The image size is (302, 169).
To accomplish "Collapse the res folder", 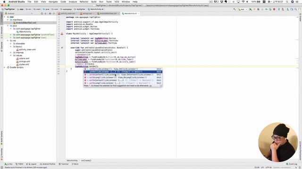I will click(8, 41).
